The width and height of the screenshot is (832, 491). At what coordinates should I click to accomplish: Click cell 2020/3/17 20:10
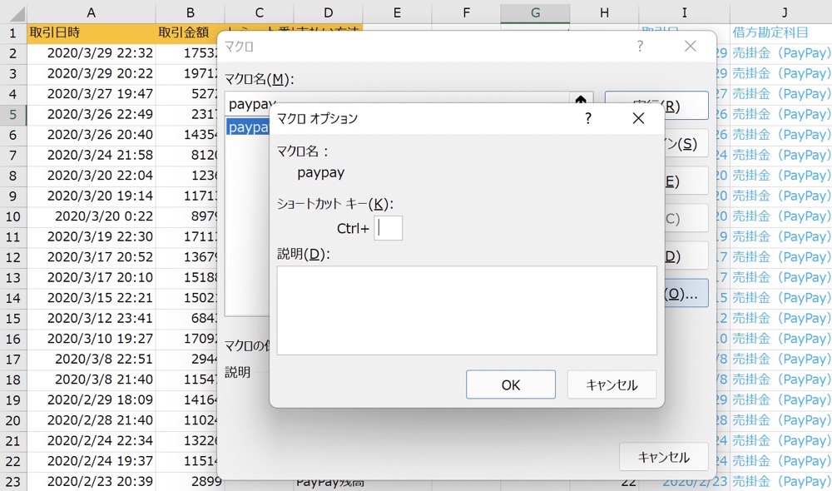click(92, 278)
